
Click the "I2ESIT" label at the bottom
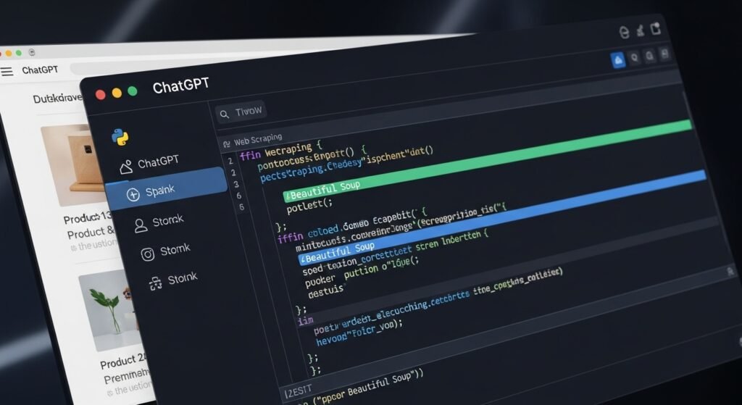pyautogui.click(x=298, y=391)
